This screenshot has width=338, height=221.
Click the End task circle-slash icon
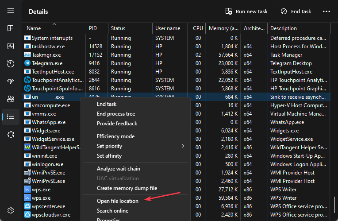click(284, 11)
